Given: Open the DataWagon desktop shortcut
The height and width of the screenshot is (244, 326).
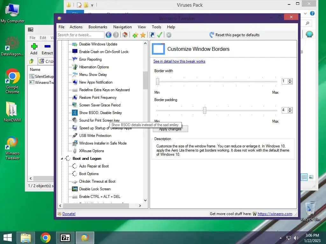Looking at the screenshot, I should [12, 46].
